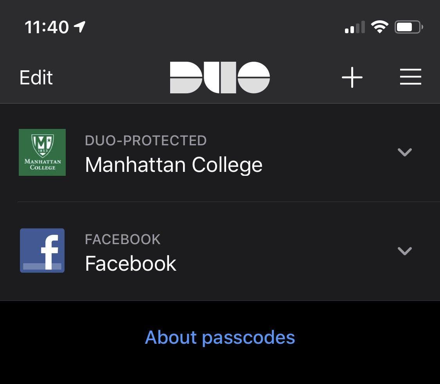440x384 pixels.
Task: Tap the DUO-PROTECTED label text
Action: 146,140
